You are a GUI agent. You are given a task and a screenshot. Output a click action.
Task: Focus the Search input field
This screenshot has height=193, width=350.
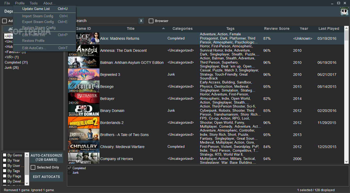point(113,21)
